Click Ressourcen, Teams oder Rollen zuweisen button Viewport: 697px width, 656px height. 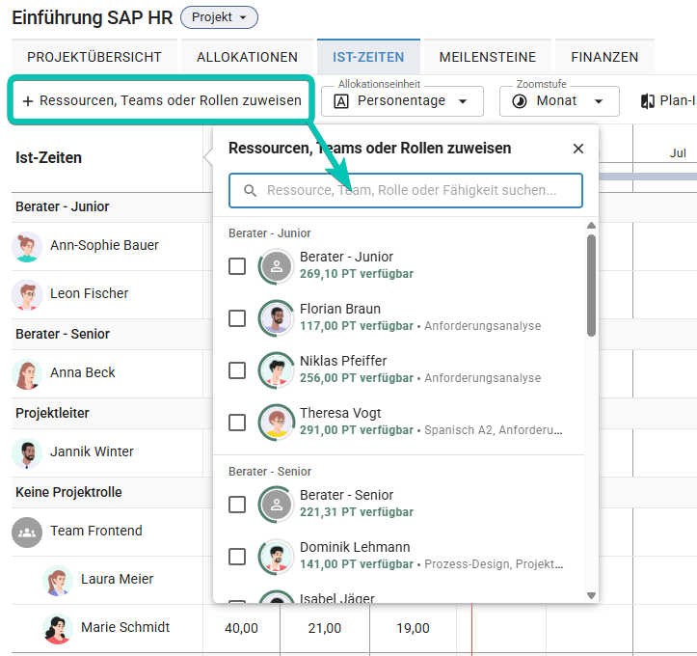161,100
